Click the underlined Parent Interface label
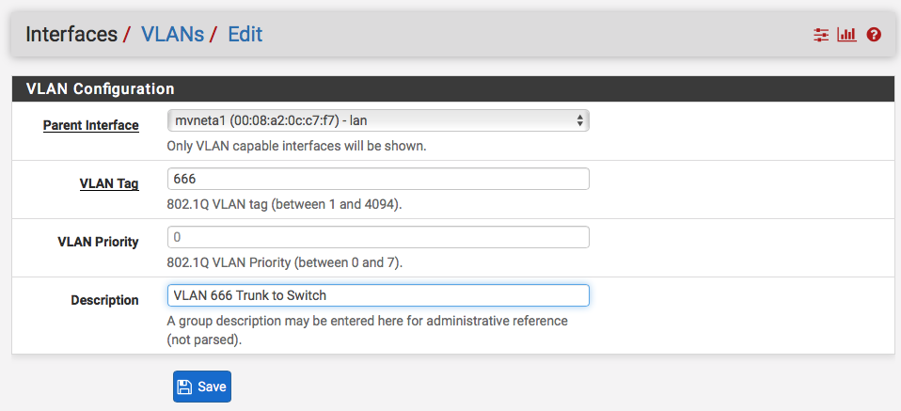This screenshot has height=411, width=901. (91, 125)
